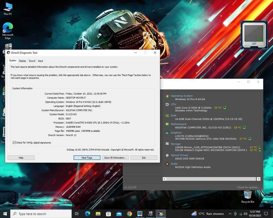Open the Mail app from the taskbar
Screen dimensions: 273x218
pos(119,214)
